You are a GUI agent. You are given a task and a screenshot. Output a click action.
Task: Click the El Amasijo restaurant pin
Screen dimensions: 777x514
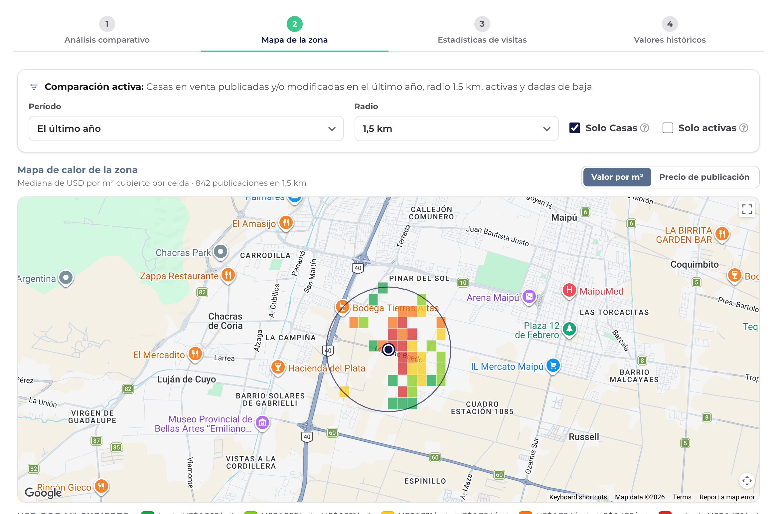tap(286, 223)
